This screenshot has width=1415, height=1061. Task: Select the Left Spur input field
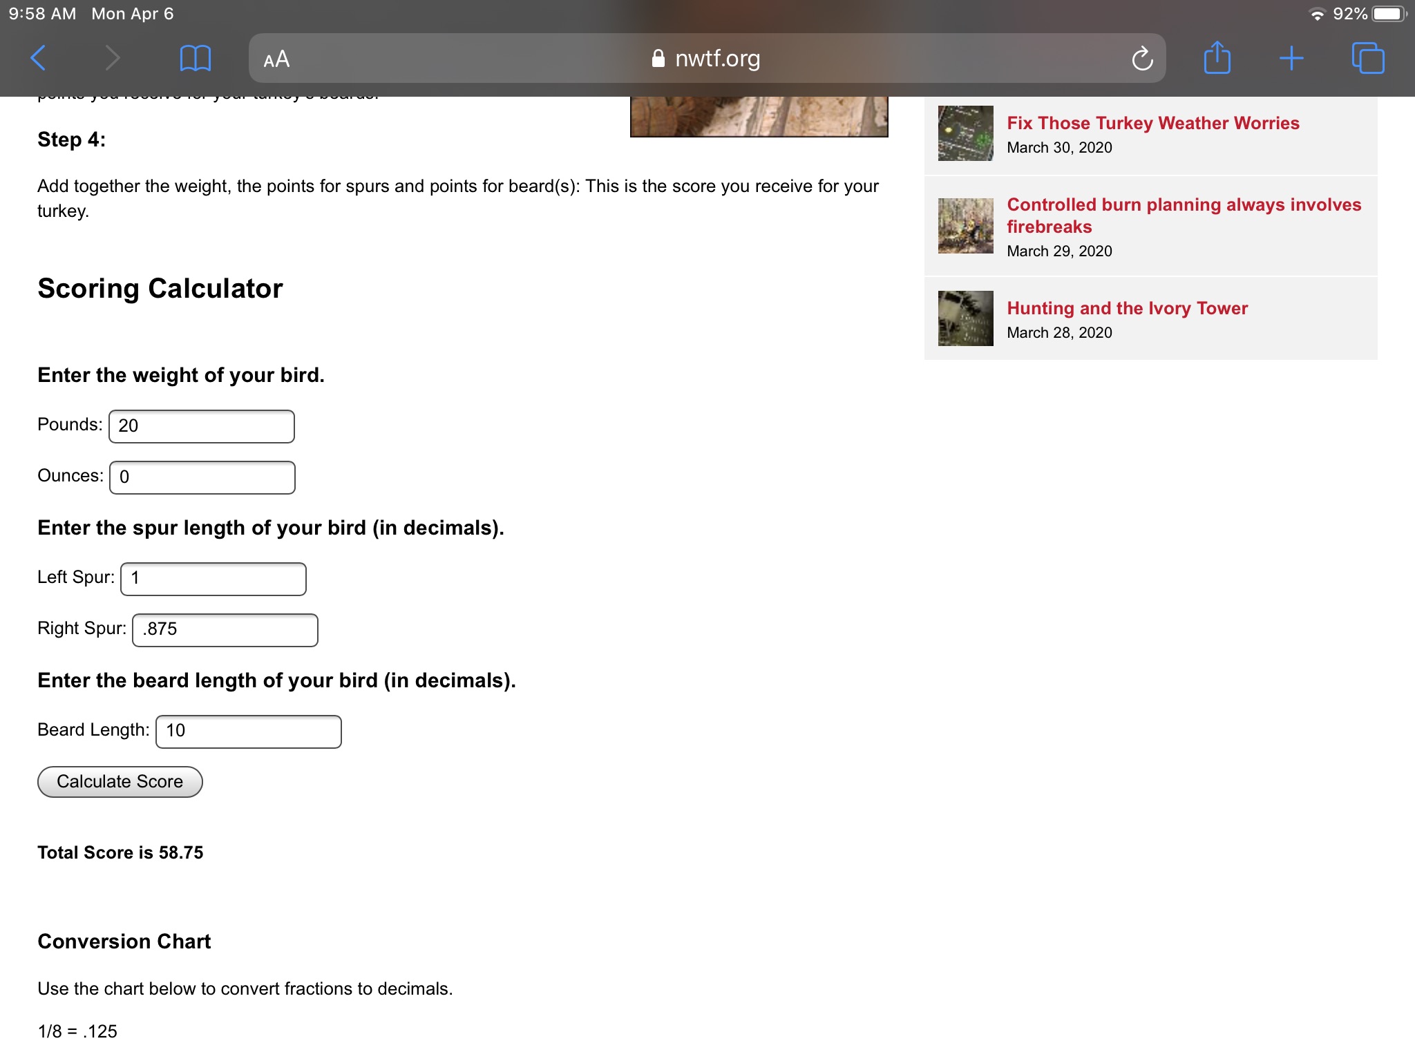tap(213, 579)
